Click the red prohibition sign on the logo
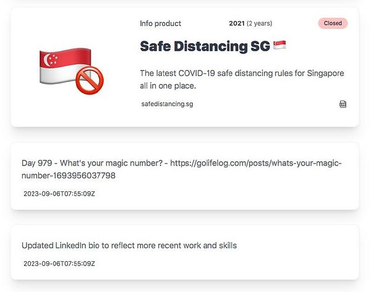Image resolution: width=371 pixels, height=292 pixels. (x=90, y=80)
